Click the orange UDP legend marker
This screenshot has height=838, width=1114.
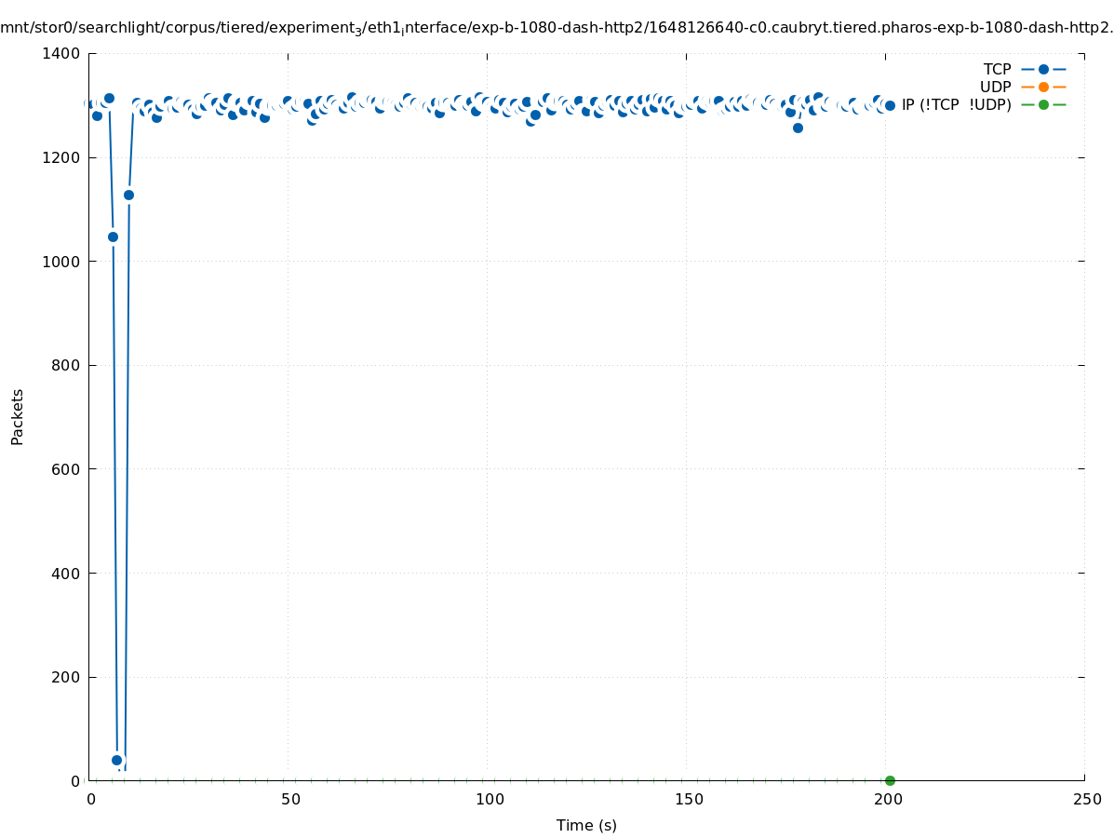pos(1043,87)
